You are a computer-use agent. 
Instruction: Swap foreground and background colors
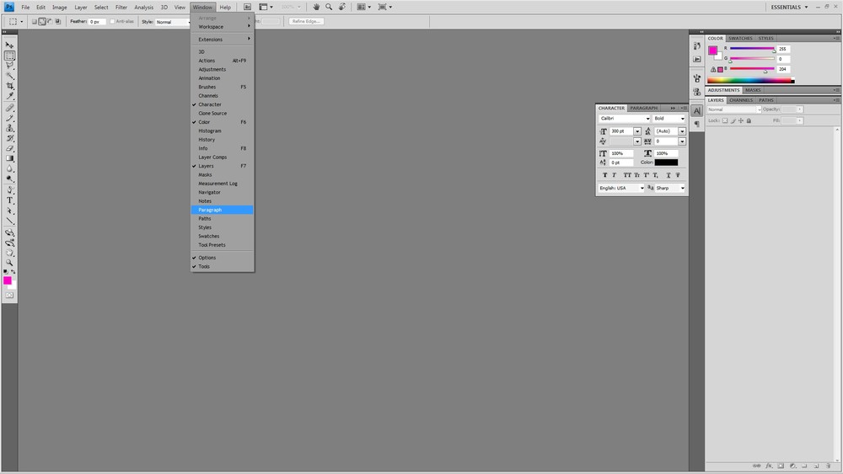pyautogui.click(x=13, y=272)
